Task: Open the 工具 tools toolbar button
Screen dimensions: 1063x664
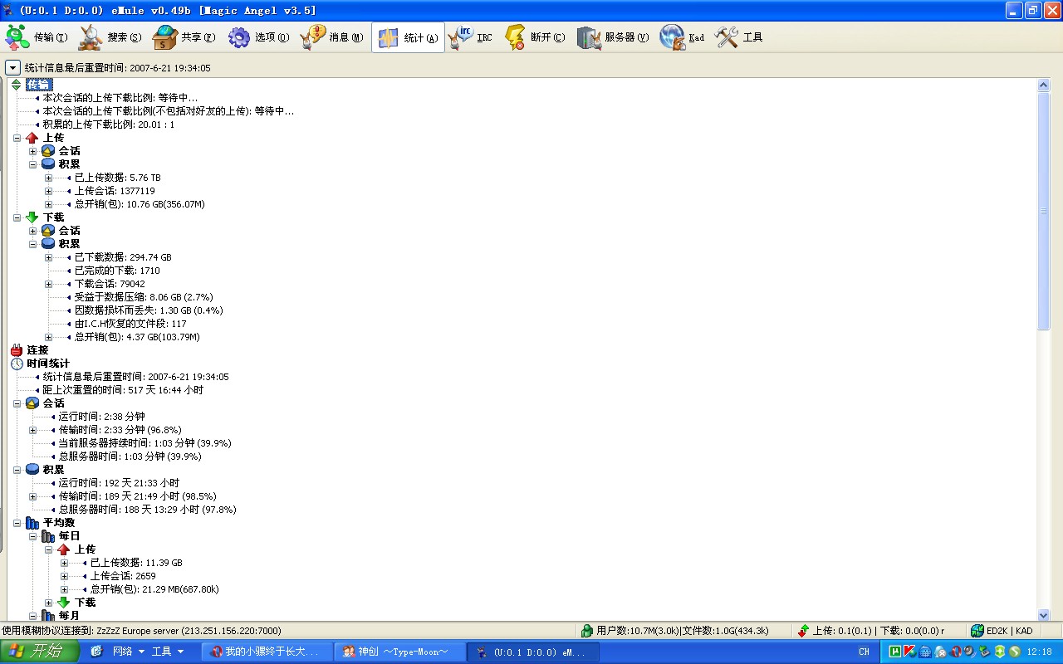Action: [739, 37]
